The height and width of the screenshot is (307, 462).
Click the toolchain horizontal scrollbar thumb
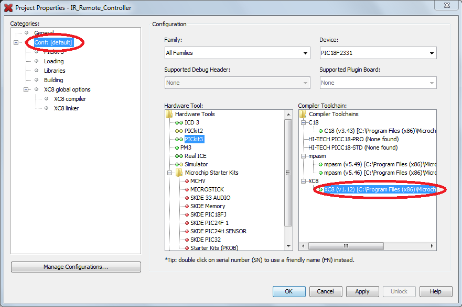(x=346, y=246)
